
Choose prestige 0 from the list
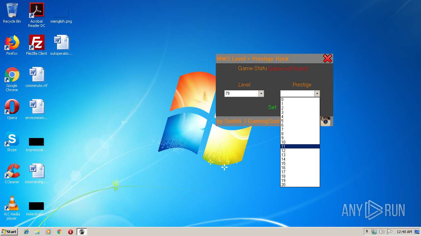click(x=300, y=100)
